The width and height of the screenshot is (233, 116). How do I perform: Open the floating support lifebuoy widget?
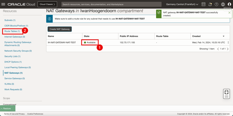click(x=227, y=94)
